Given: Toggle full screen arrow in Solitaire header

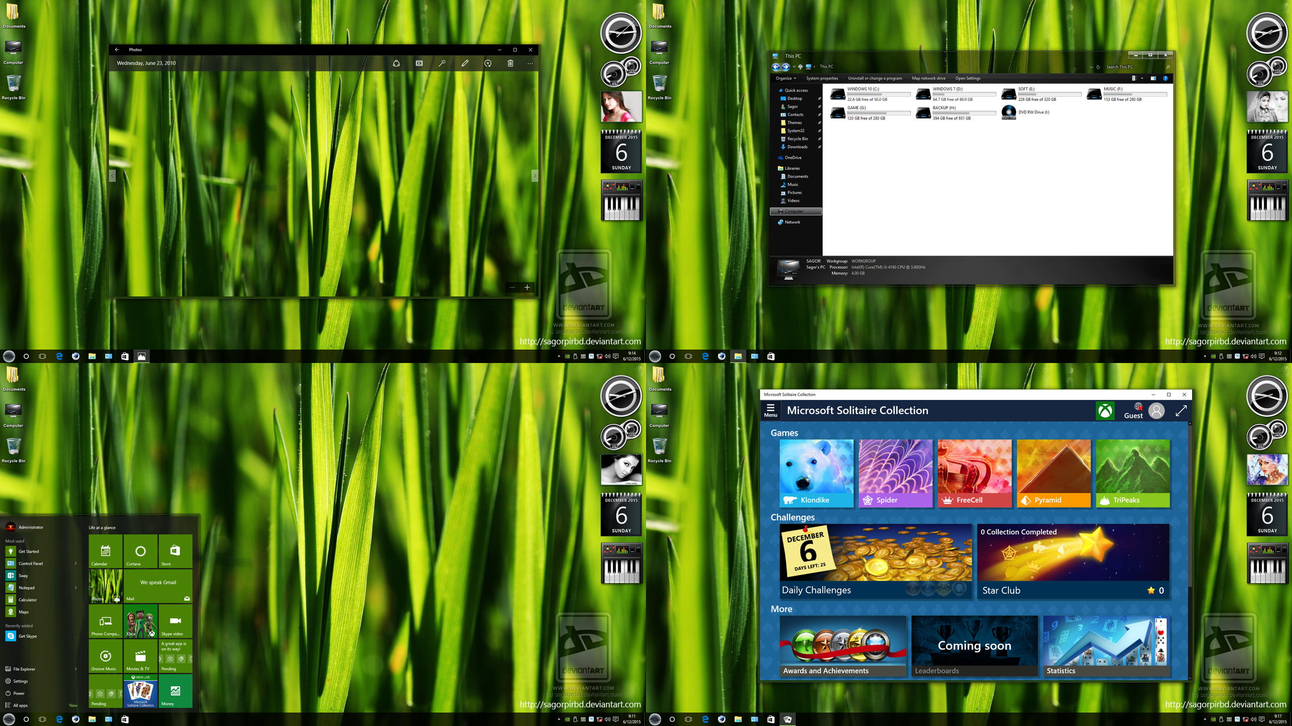Looking at the screenshot, I should [1181, 411].
